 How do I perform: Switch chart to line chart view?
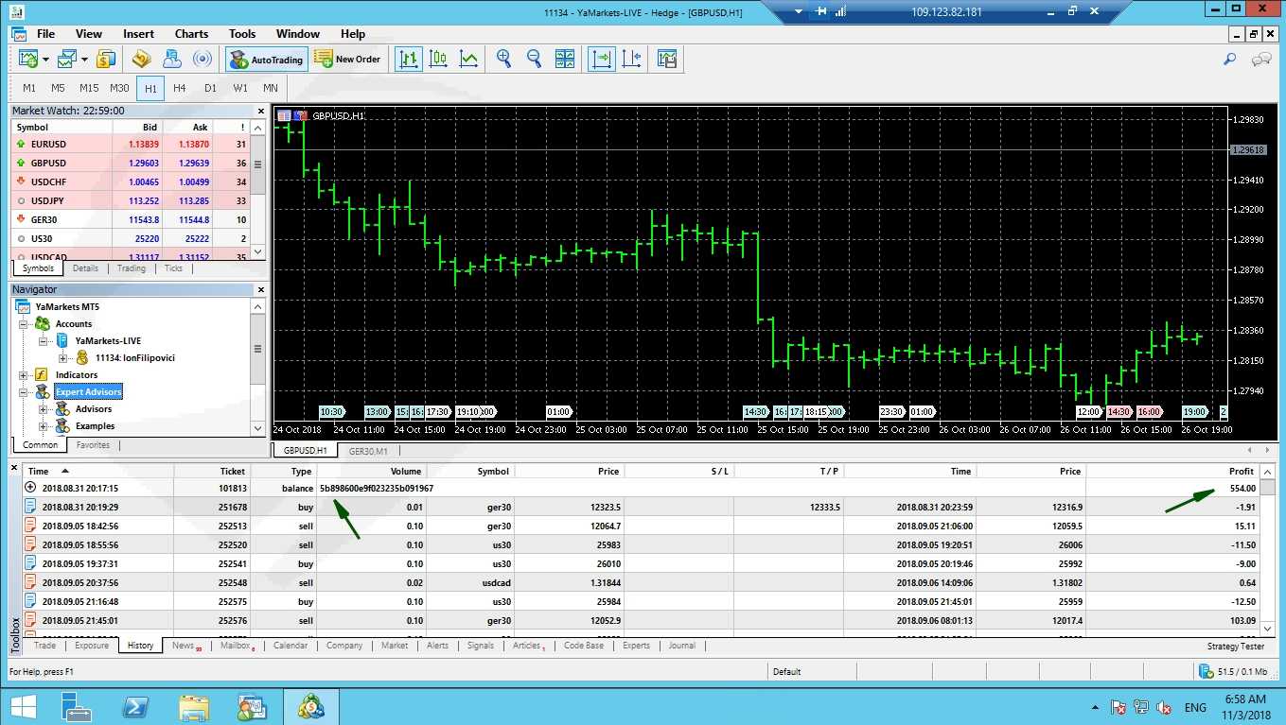pyautogui.click(x=468, y=59)
